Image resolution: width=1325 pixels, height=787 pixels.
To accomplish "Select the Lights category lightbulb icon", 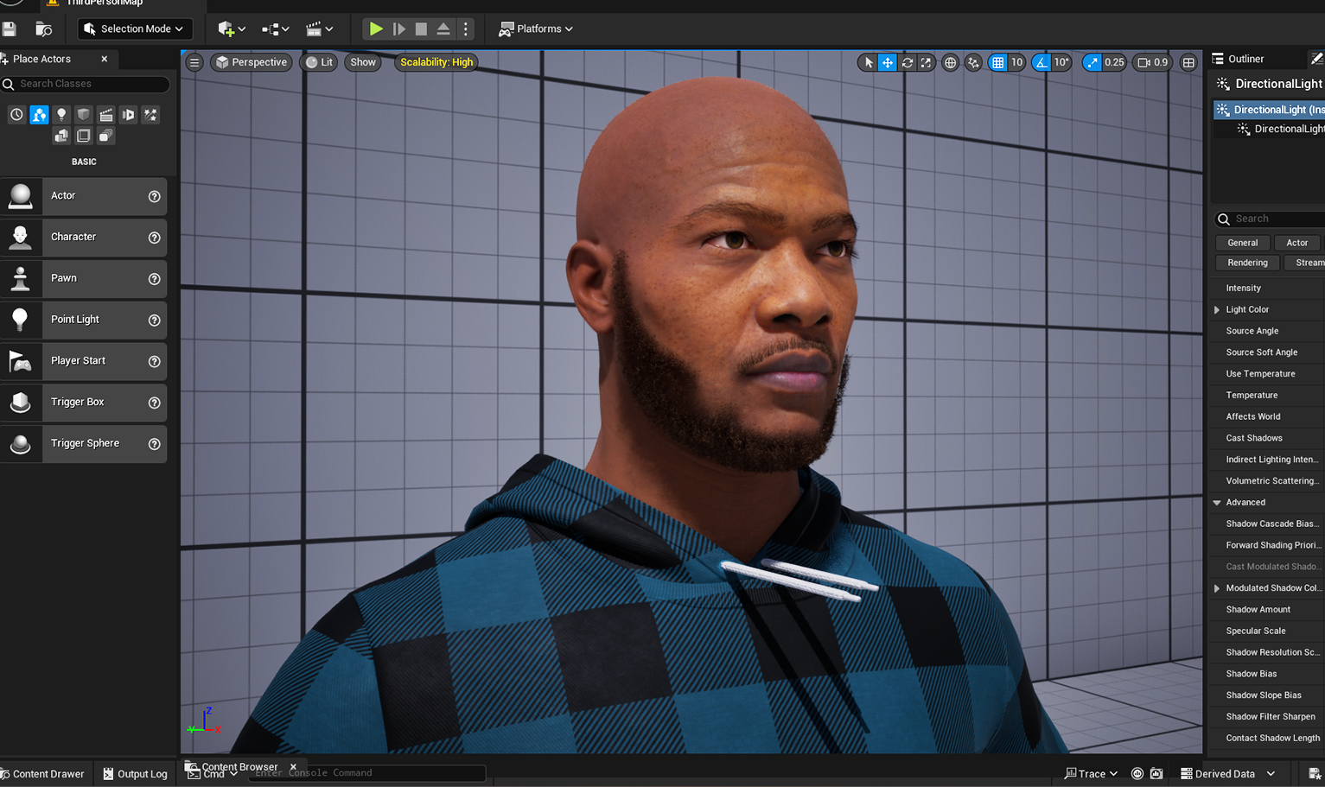I will [x=61, y=114].
